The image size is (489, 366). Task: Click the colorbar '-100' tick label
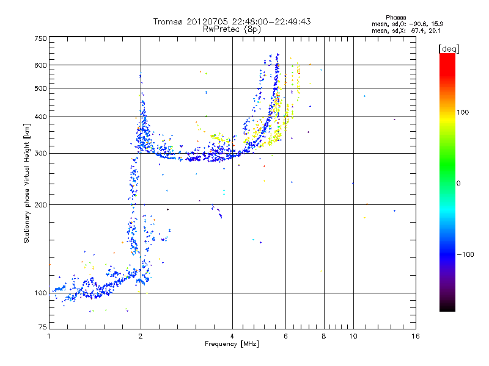466,254
